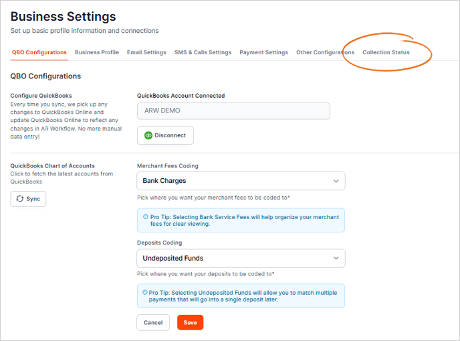Open the Undeposited Funds dropdown
The height and width of the screenshot is (341, 460).
coord(241,258)
